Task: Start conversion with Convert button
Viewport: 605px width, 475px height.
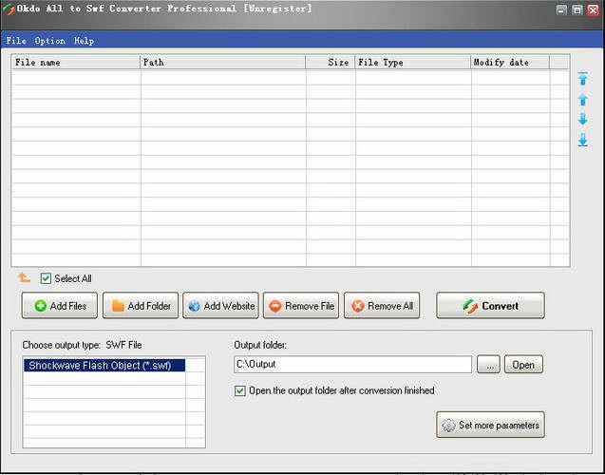Action: tap(490, 306)
